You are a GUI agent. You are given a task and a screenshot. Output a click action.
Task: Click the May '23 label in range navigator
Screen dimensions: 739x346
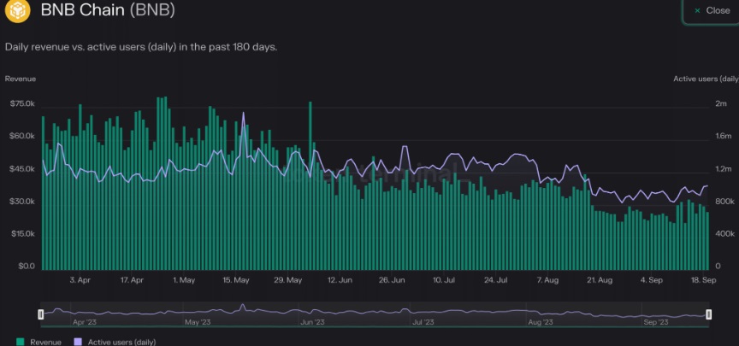(198, 322)
